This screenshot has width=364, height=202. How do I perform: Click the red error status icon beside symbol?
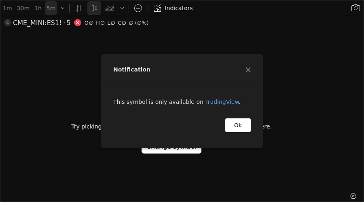click(78, 23)
